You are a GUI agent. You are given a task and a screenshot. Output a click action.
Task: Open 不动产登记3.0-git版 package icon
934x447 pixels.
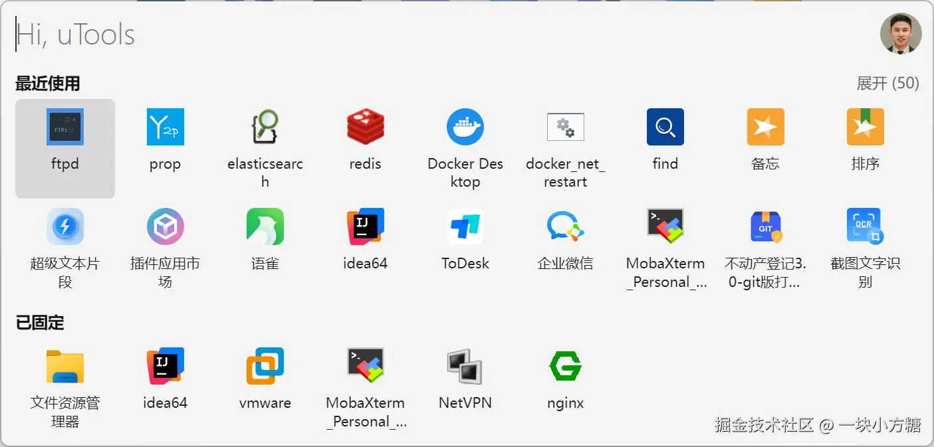coord(765,226)
